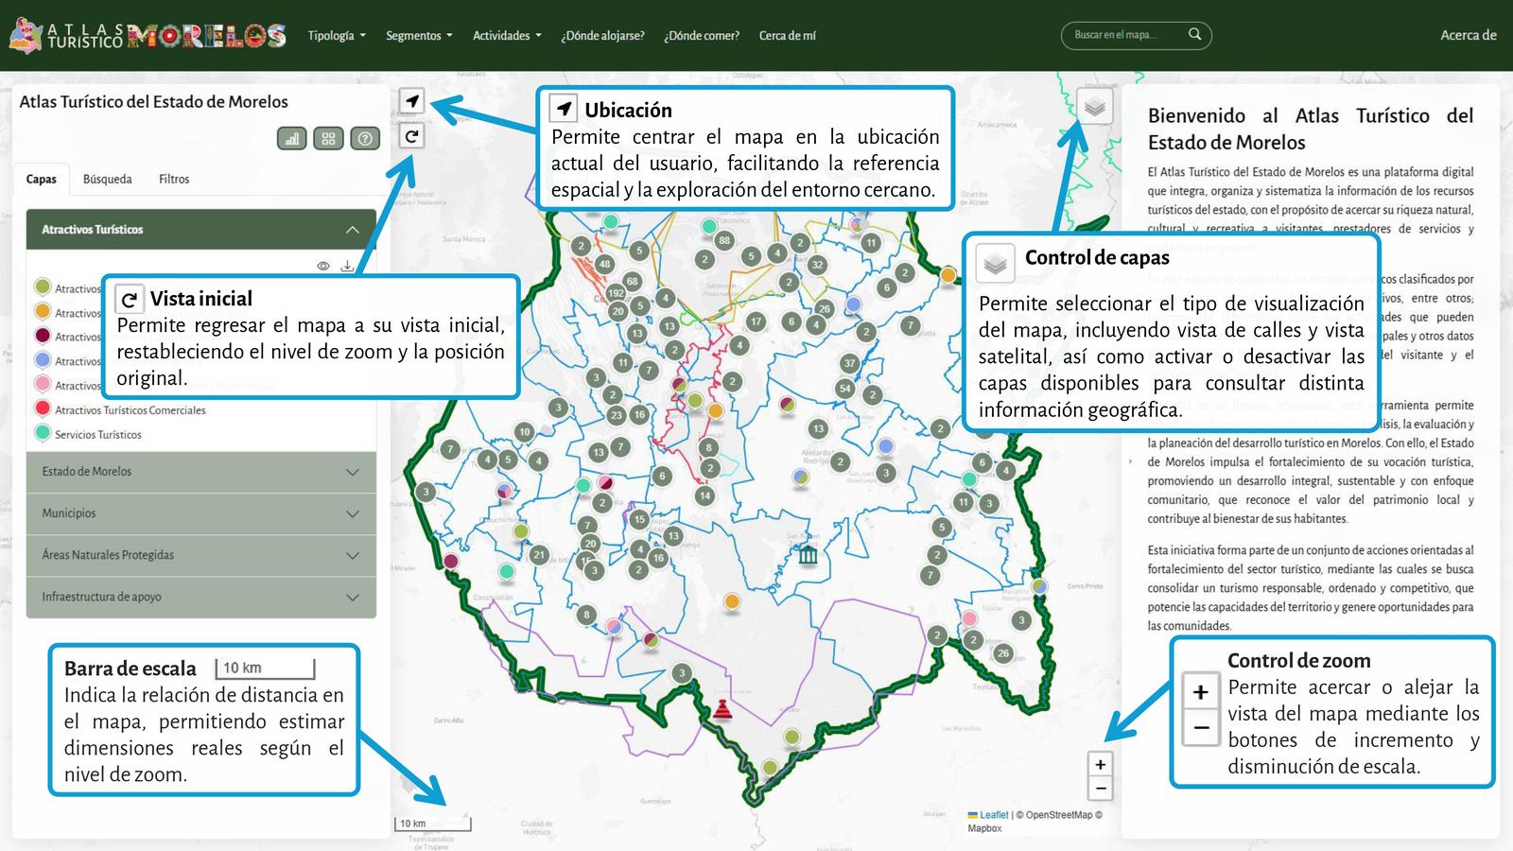Image resolution: width=1513 pixels, height=851 pixels.
Task: Reset the map to initial view
Action: (x=411, y=136)
